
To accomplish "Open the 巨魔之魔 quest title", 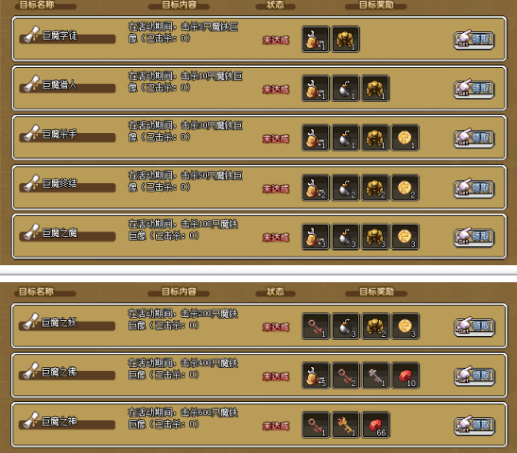I will click(60, 233).
